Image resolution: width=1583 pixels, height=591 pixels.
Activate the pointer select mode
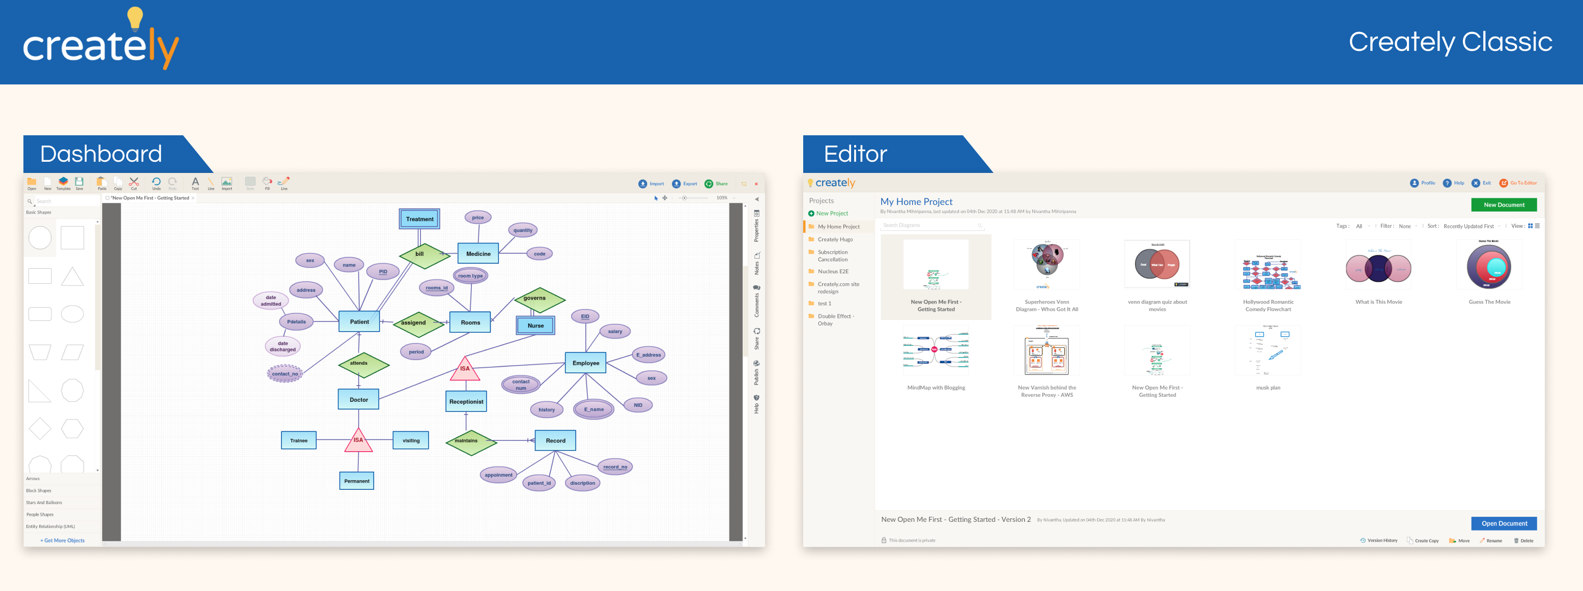coord(656,198)
